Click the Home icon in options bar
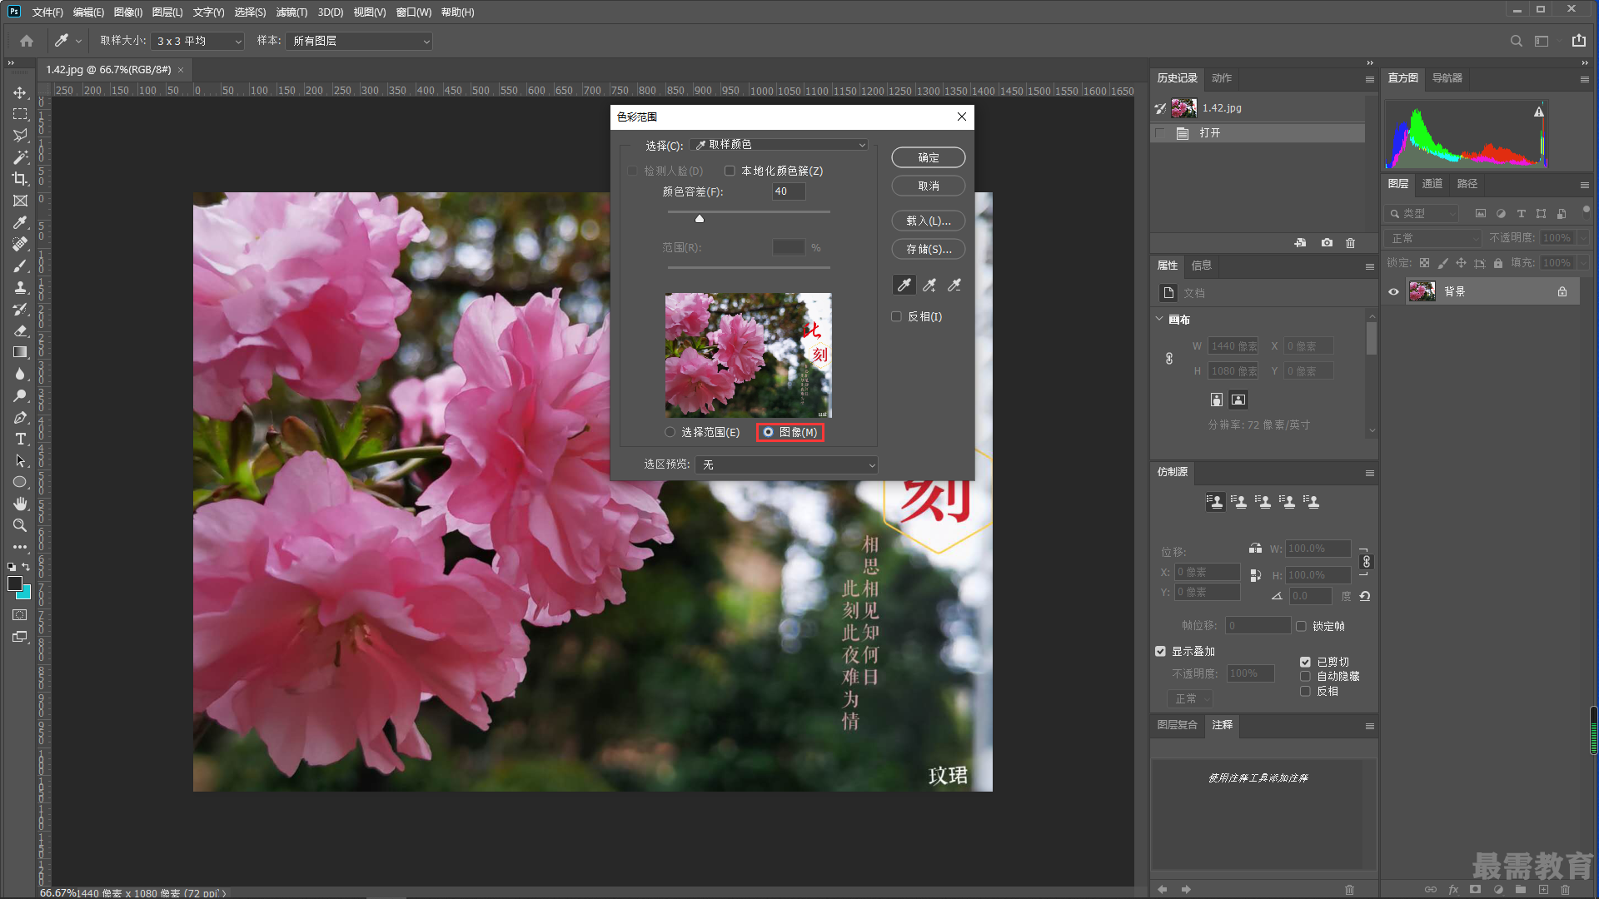1599x899 pixels. pyautogui.click(x=27, y=41)
